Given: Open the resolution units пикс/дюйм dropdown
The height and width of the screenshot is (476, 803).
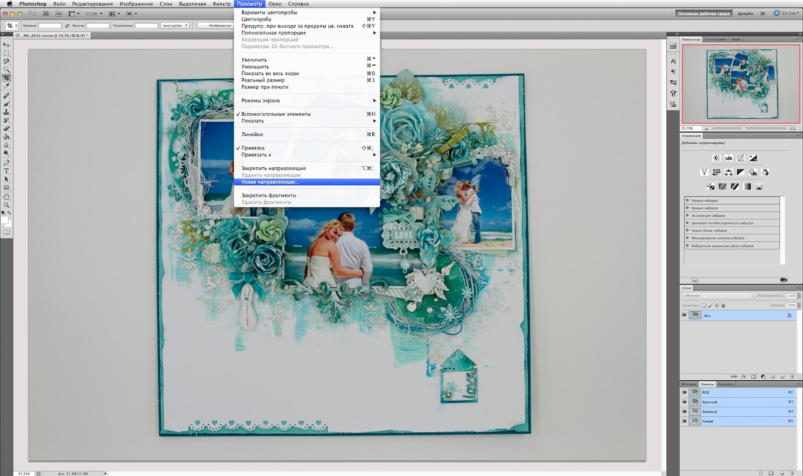Looking at the screenshot, I should (x=175, y=26).
